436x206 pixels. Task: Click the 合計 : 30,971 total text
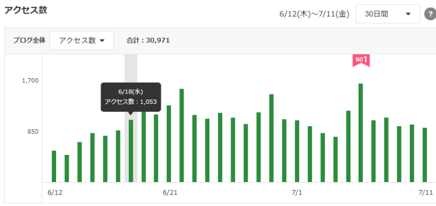(x=148, y=40)
